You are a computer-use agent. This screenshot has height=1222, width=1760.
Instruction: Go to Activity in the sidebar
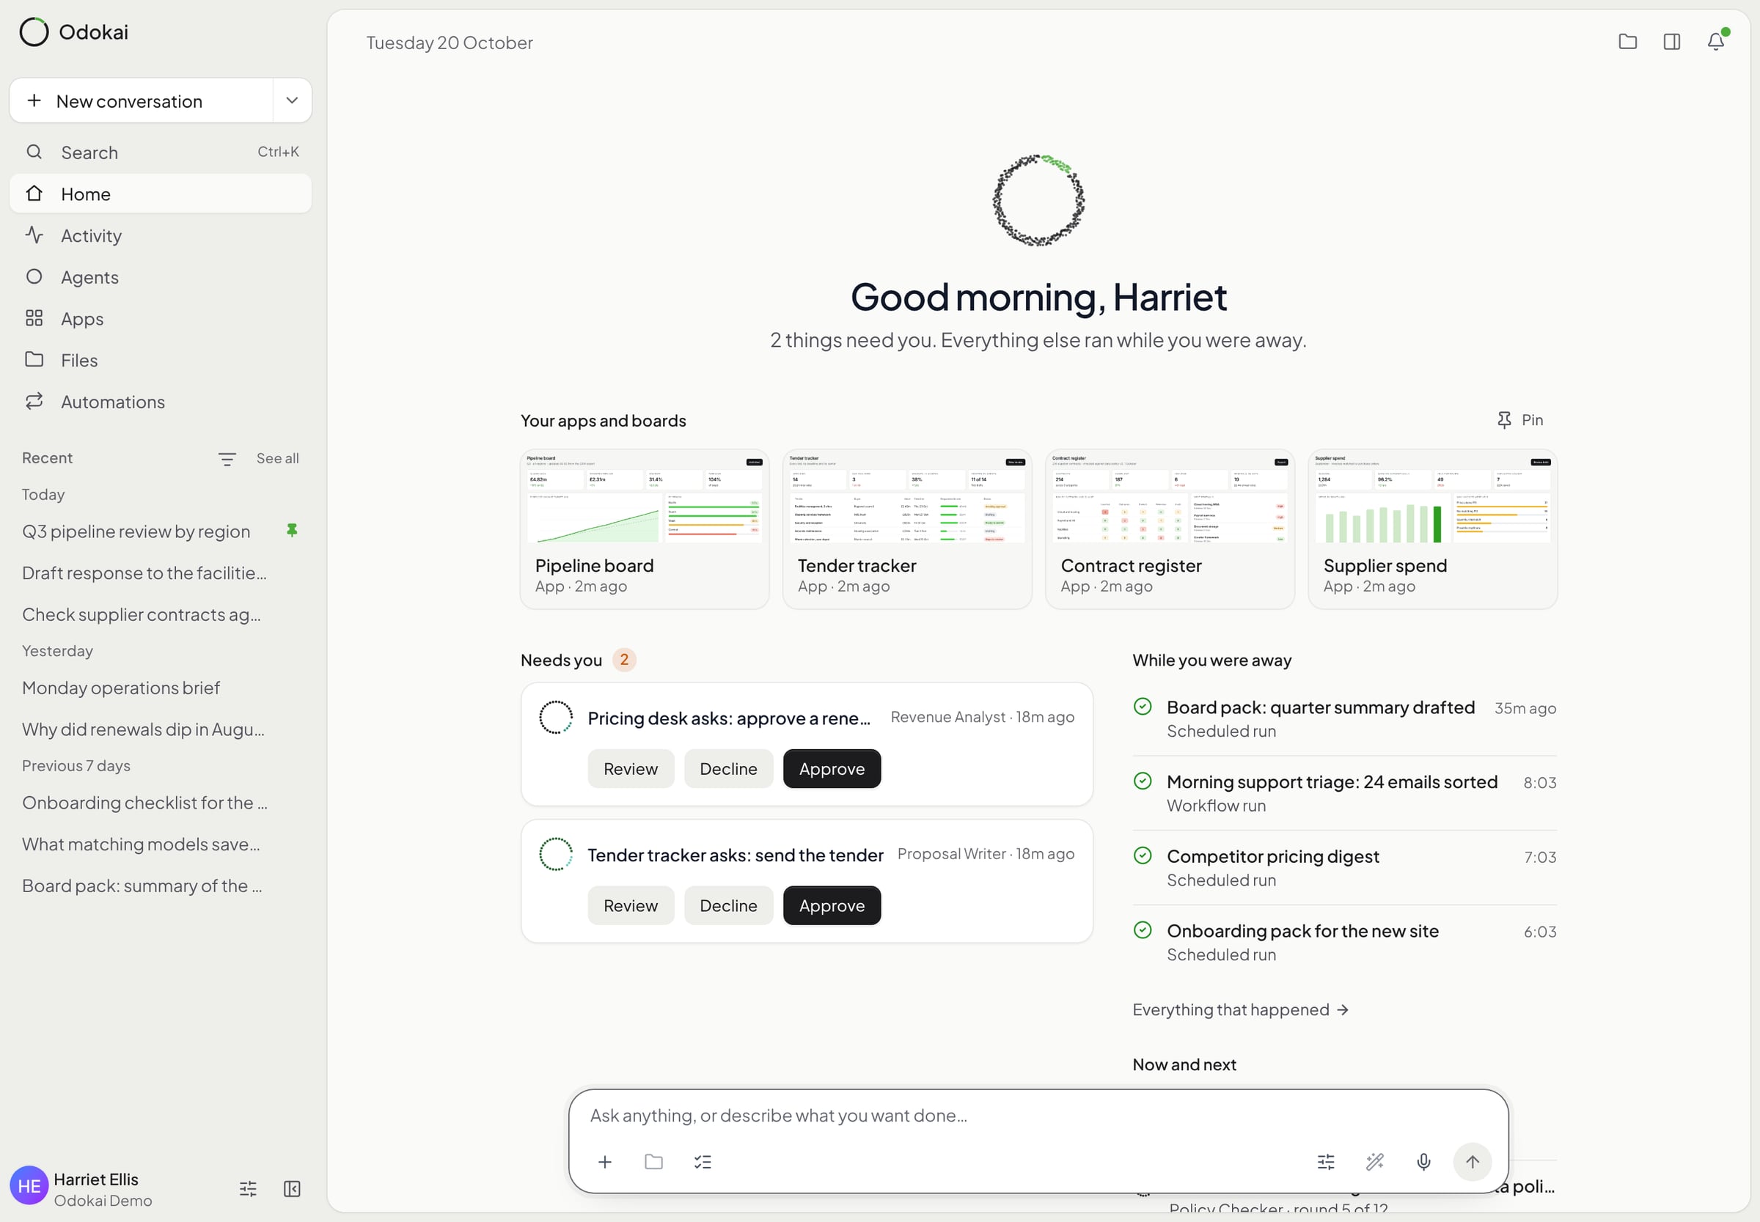point(161,235)
